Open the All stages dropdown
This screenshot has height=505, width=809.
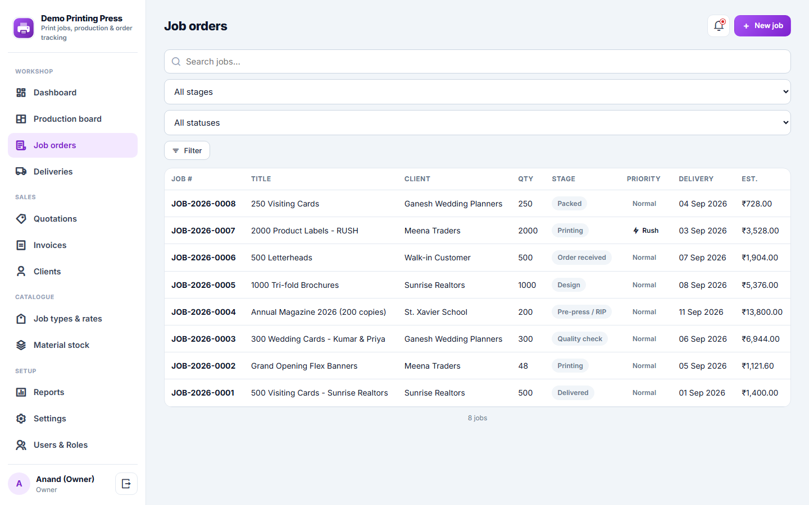[478, 92]
